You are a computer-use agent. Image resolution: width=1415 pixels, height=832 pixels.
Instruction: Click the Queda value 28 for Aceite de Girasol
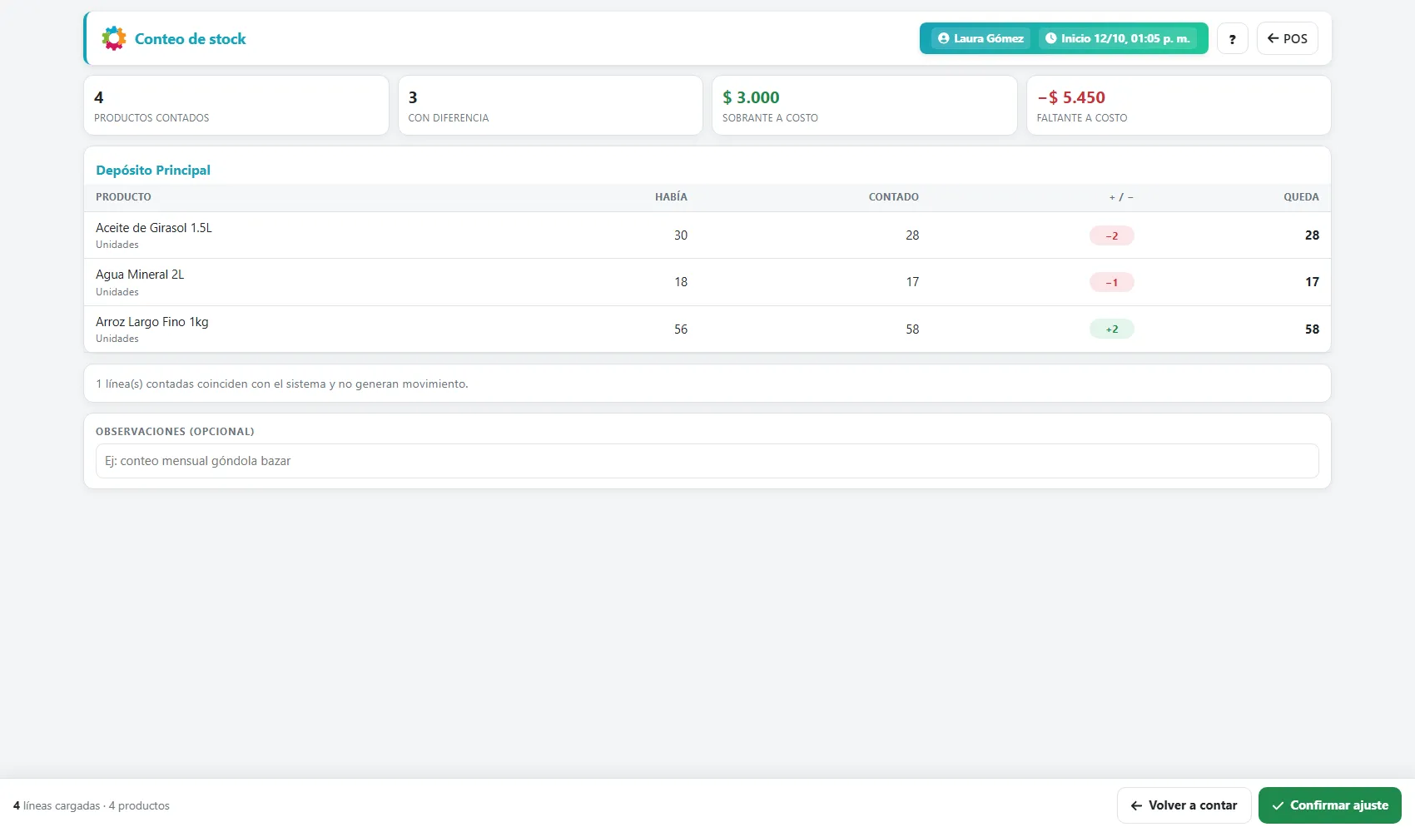coord(1312,235)
